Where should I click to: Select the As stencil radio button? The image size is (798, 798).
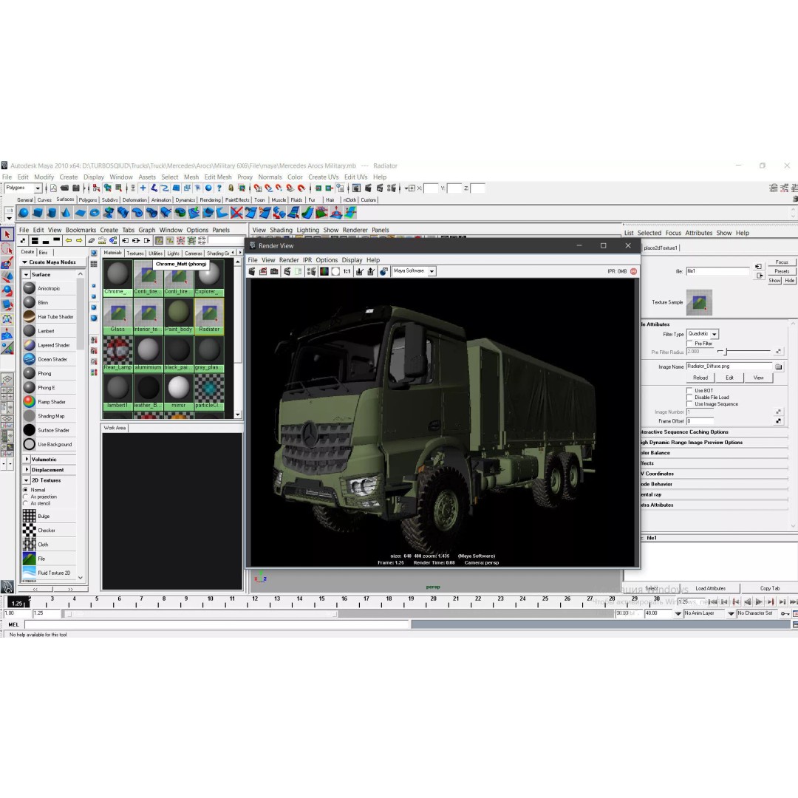click(25, 503)
